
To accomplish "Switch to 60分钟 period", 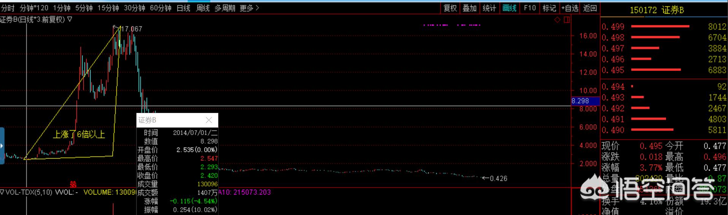I will tap(160, 8).
